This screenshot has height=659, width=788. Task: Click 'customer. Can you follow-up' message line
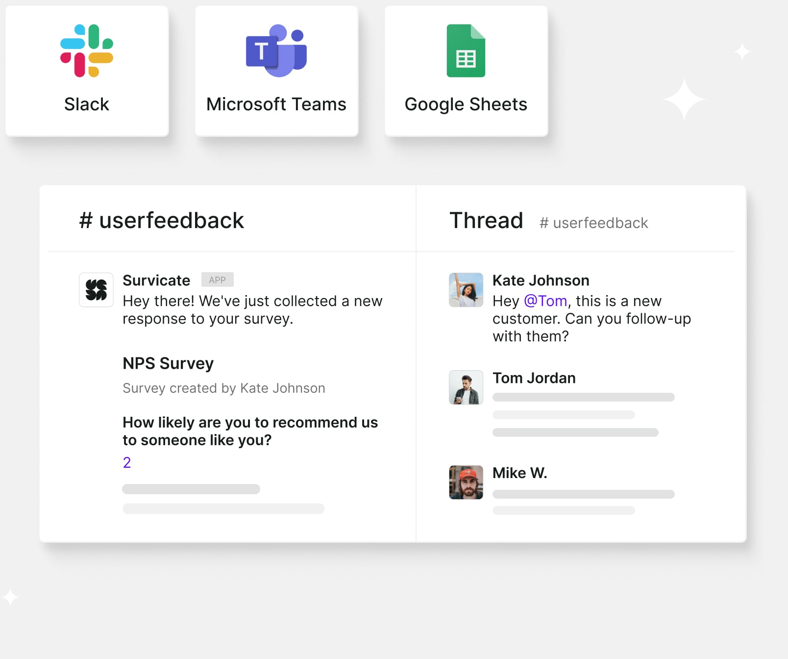[592, 319]
